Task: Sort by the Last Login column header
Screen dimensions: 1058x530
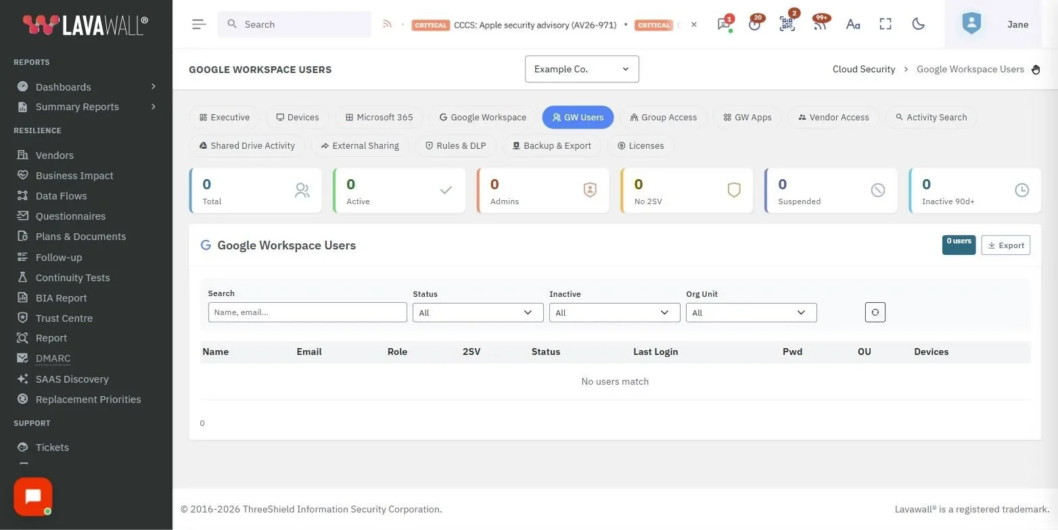Action: [x=655, y=352]
